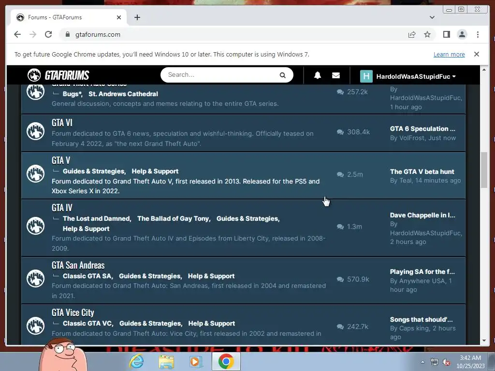Viewport: 495px width, 371px height.
Task: Open St. Andrews Cathedral subforum
Action: point(123,94)
